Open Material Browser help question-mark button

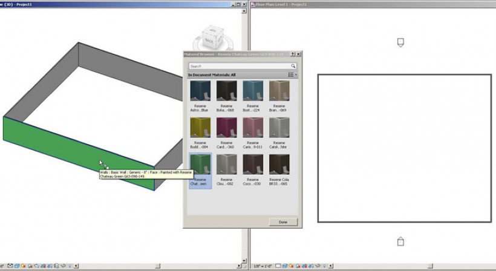[x=293, y=54]
